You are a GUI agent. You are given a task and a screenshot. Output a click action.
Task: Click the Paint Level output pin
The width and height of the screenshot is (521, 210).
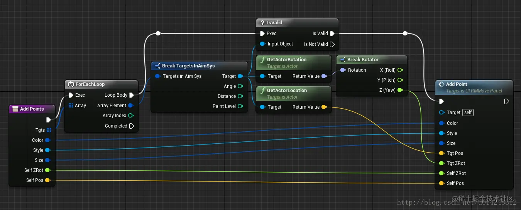click(240, 106)
